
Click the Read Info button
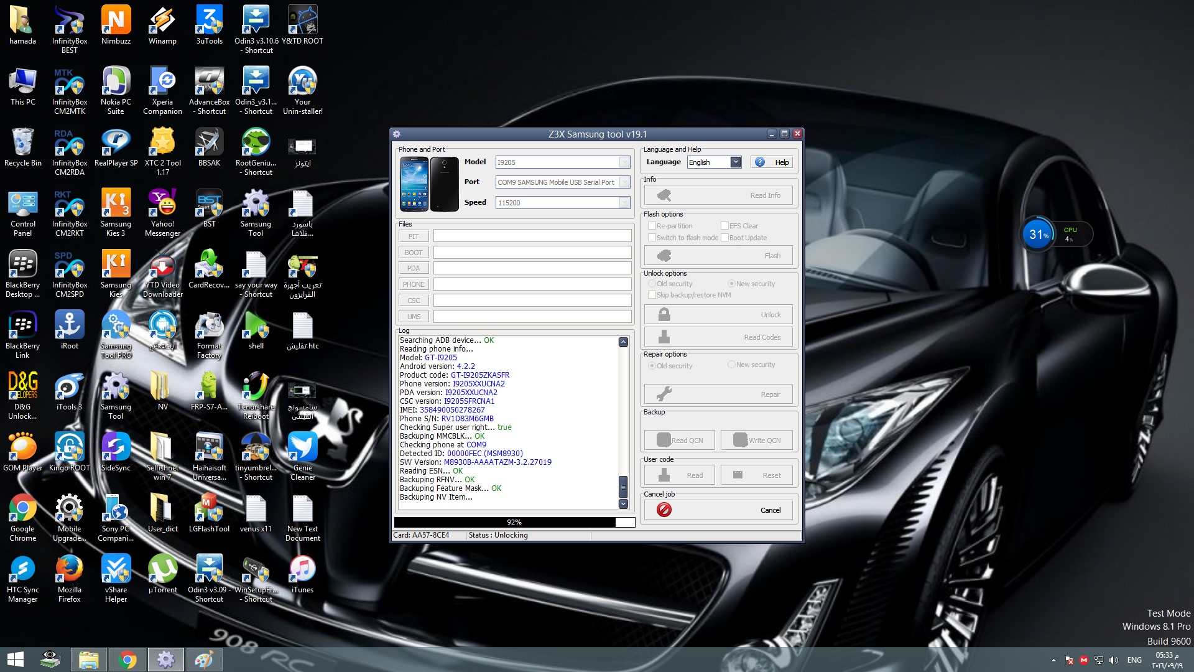point(718,195)
